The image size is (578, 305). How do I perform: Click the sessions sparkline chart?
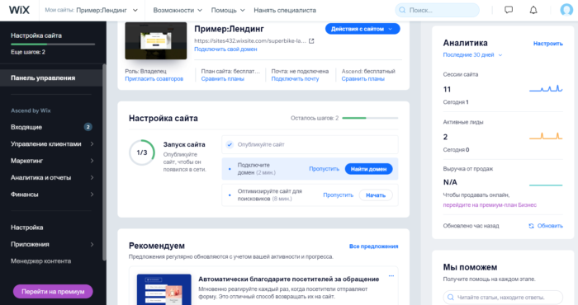[x=546, y=88]
